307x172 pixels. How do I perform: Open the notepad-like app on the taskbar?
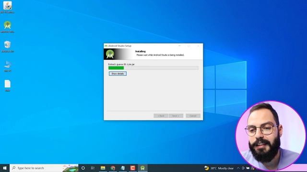pos(123,168)
